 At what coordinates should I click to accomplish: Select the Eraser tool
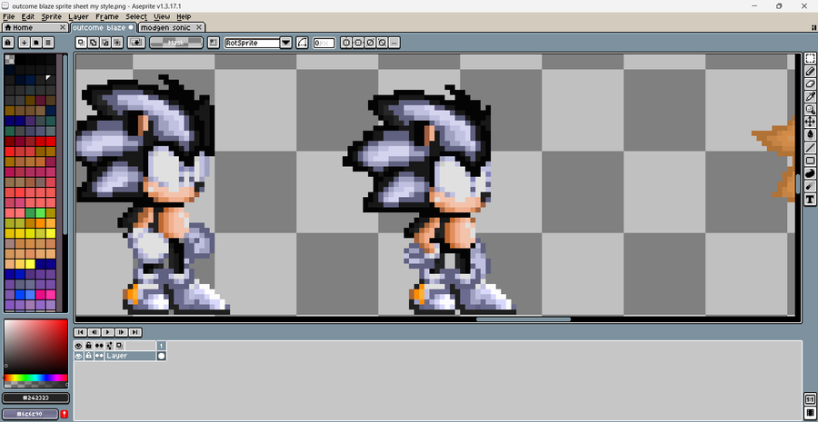pos(810,83)
